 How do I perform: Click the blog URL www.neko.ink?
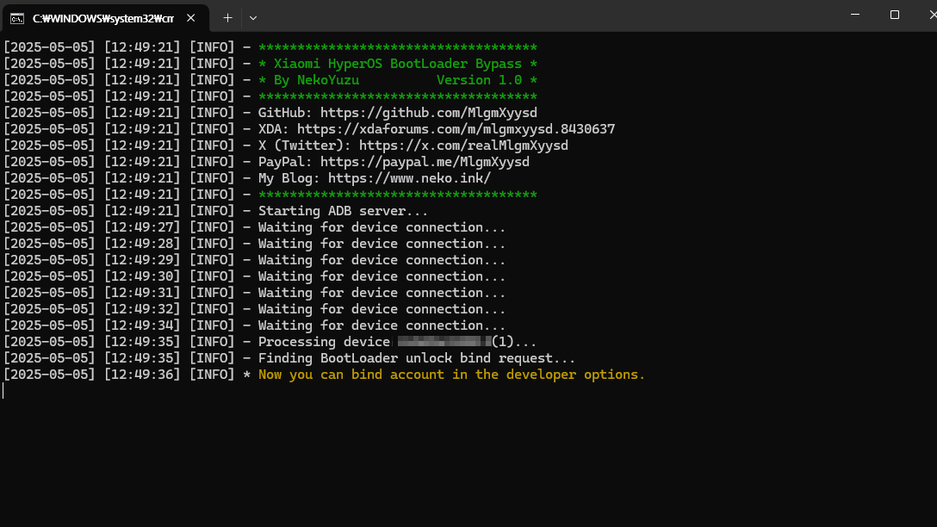pyautogui.click(x=409, y=178)
